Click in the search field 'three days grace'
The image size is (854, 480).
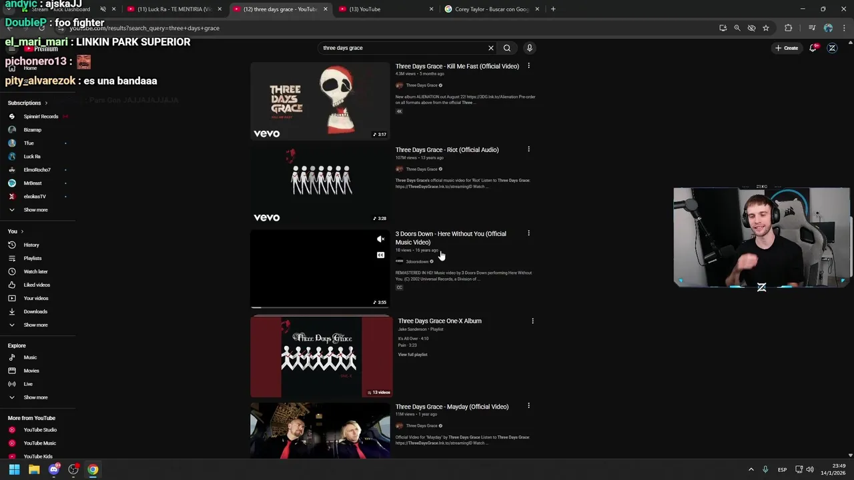click(x=404, y=48)
